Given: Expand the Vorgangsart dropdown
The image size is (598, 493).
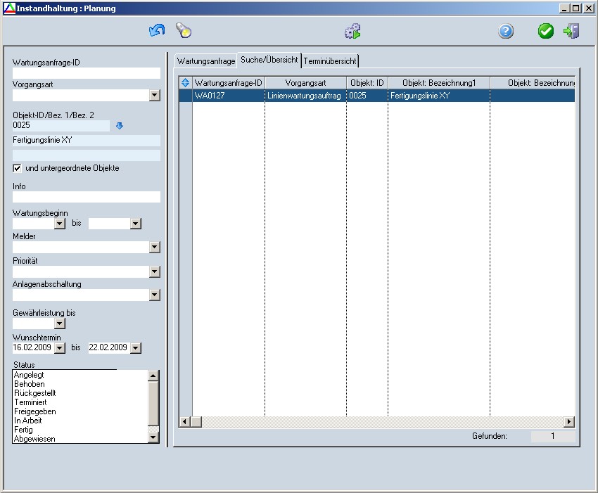Looking at the screenshot, I should coord(155,96).
